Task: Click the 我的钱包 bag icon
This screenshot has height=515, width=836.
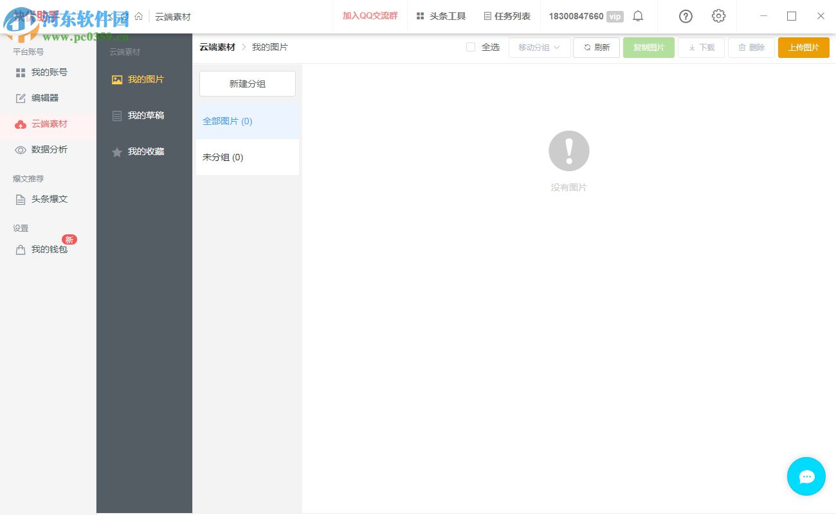Action: click(21, 250)
